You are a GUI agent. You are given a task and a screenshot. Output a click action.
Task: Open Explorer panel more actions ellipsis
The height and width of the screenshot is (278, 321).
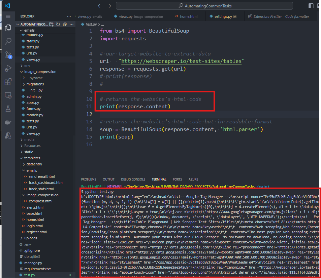[69, 16]
